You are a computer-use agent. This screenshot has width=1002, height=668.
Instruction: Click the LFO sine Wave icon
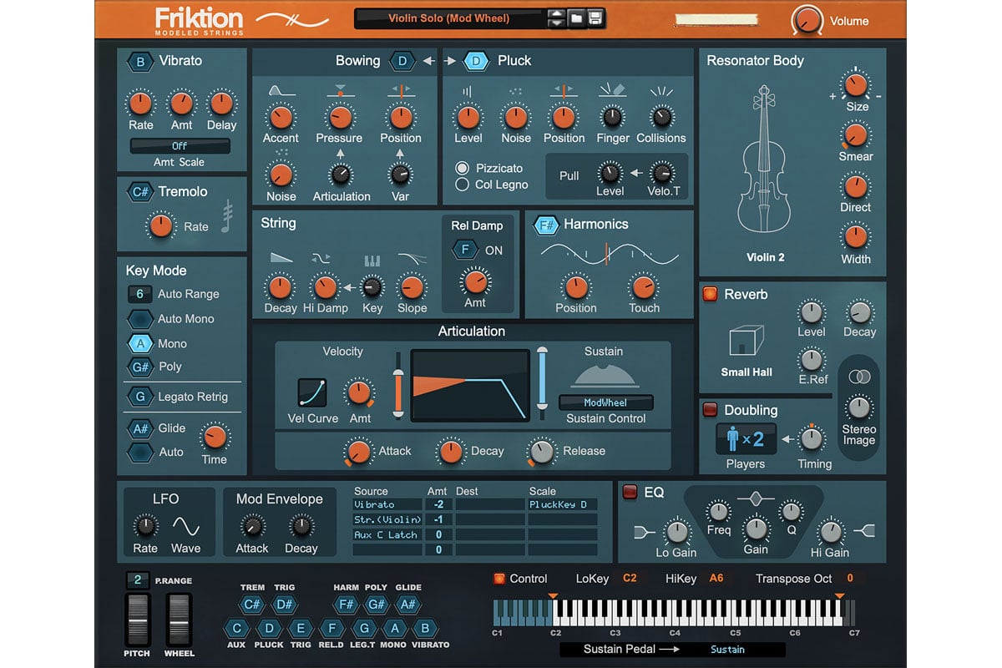(185, 526)
